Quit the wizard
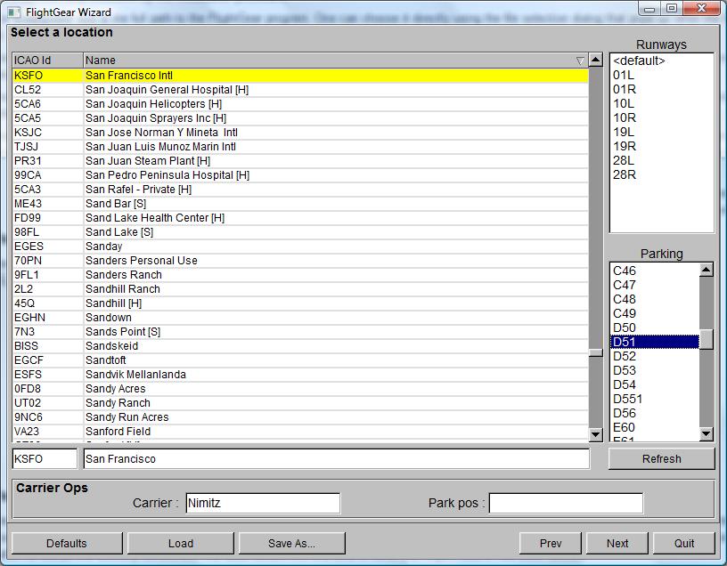Viewport: 727px width, 566px height. point(684,543)
